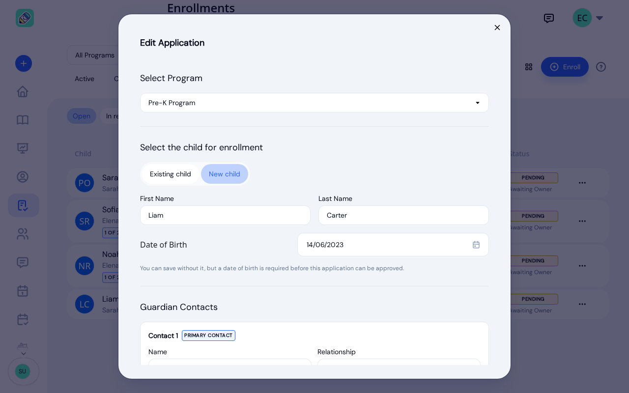This screenshot has height=393, width=629.
Task: Click the SU avatar at sidebar bottom
Action: pyautogui.click(x=23, y=371)
